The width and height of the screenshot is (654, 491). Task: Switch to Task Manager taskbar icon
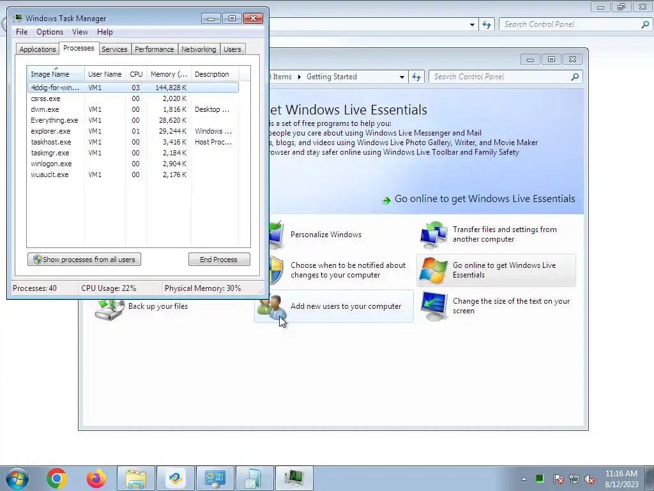pos(294,478)
